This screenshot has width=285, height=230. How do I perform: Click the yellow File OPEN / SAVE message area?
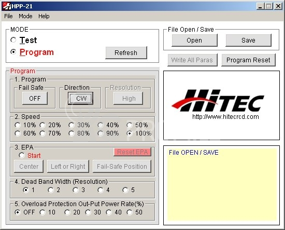[222, 184]
